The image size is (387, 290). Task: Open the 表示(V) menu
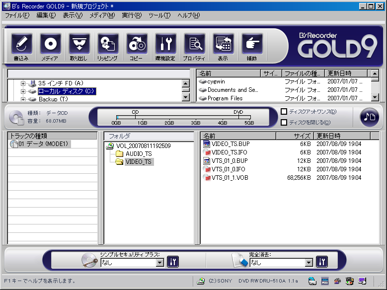(73, 15)
